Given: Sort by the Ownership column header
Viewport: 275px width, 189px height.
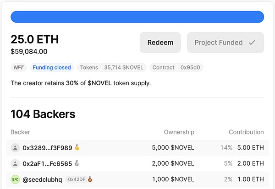Looking at the screenshot, I should coord(179,132).
